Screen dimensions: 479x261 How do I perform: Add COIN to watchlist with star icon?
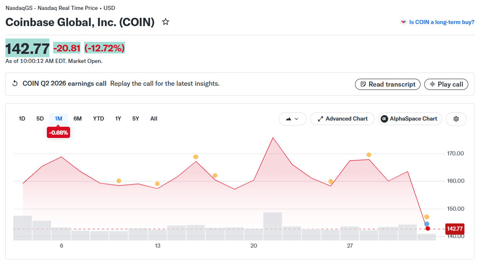[165, 22]
